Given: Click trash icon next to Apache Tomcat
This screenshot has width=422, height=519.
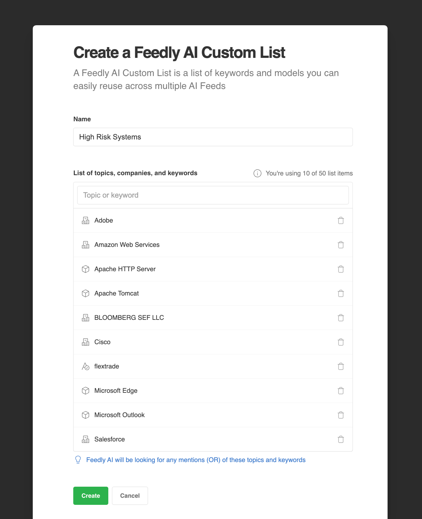Looking at the screenshot, I should click(x=340, y=293).
